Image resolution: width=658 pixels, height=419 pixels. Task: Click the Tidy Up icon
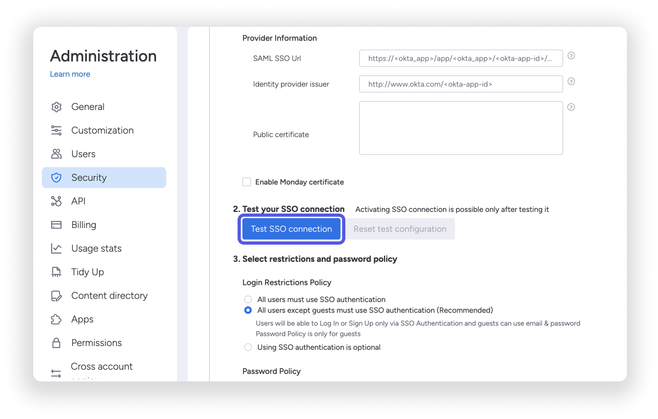(x=56, y=272)
